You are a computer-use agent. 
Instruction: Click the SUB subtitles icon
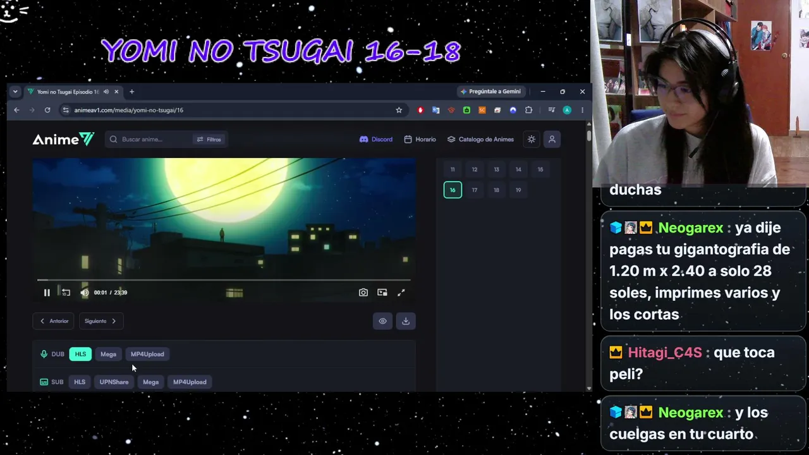pos(44,382)
